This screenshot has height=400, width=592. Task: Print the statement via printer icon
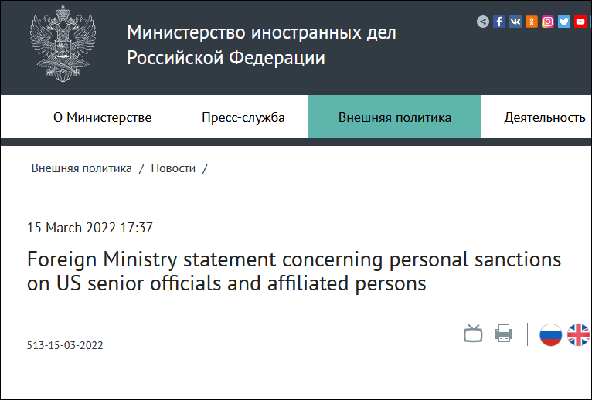[504, 334]
